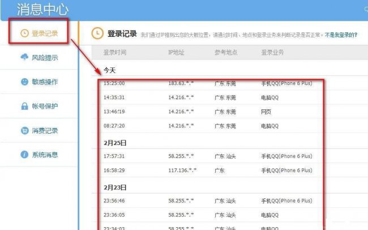Select 手机QQ(iPhone 6 Plus) in 15:25:00 row
The image size is (368, 230).
(286, 83)
